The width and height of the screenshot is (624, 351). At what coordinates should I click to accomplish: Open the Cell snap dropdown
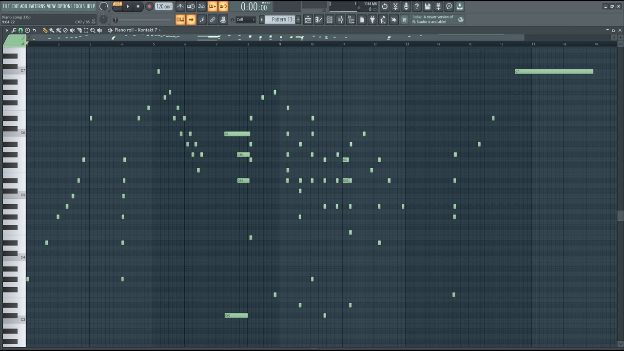click(x=246, y=19)
